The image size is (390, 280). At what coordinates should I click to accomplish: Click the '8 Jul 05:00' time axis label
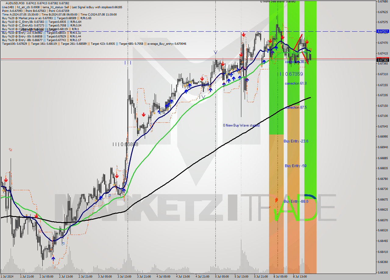coord(280,277)
